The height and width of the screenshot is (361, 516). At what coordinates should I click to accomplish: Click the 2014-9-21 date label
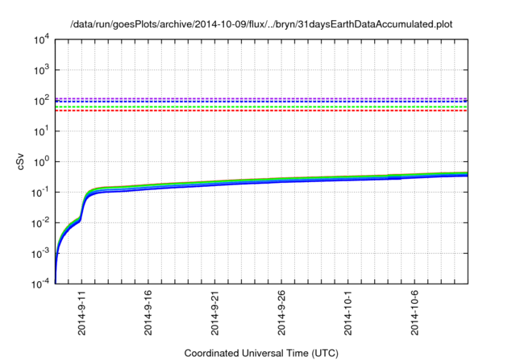[x=214, y=313]
